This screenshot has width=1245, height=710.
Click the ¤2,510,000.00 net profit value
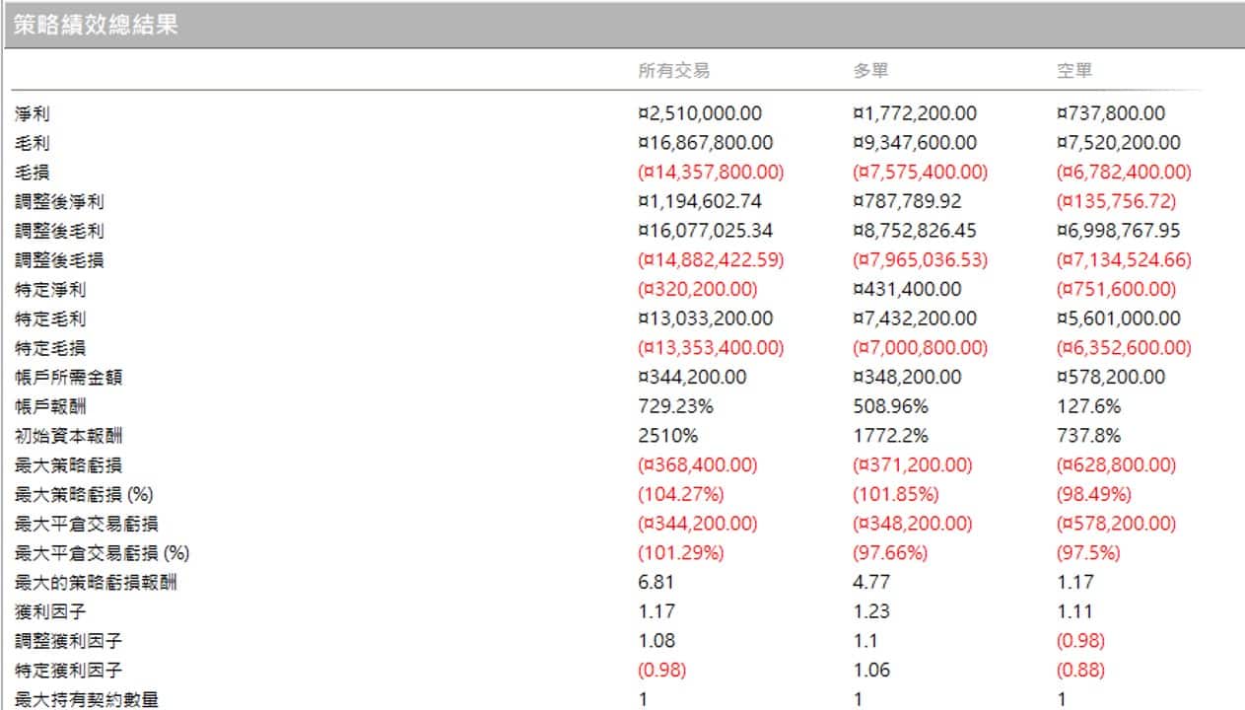tap(700, 114)
